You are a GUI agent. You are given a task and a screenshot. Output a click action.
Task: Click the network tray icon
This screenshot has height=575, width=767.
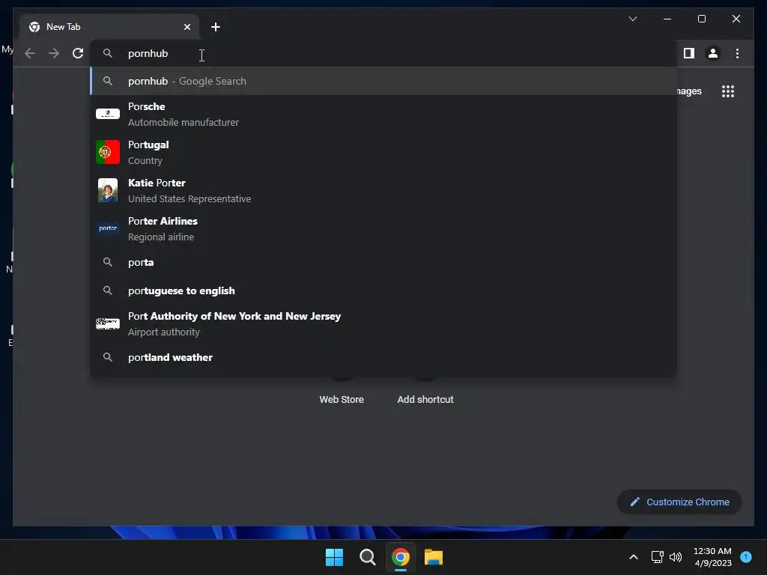pyautogui.click(x=657, y=557)
